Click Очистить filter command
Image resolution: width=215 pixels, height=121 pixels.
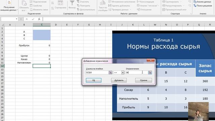83,2
